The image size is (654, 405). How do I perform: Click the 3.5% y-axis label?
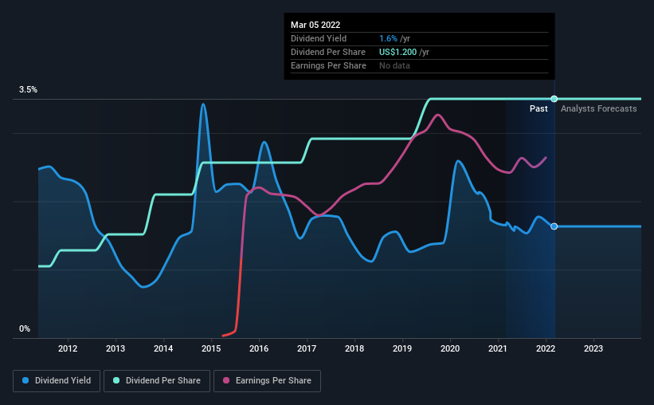(x=28, y=90)
